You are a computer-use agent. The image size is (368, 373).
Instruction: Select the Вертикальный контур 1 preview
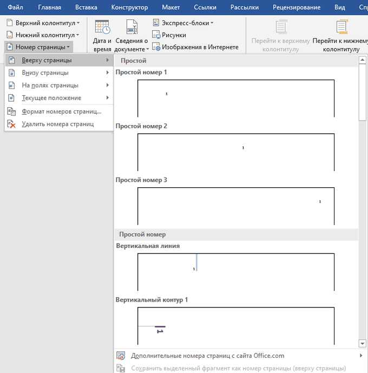coord(236,326)
